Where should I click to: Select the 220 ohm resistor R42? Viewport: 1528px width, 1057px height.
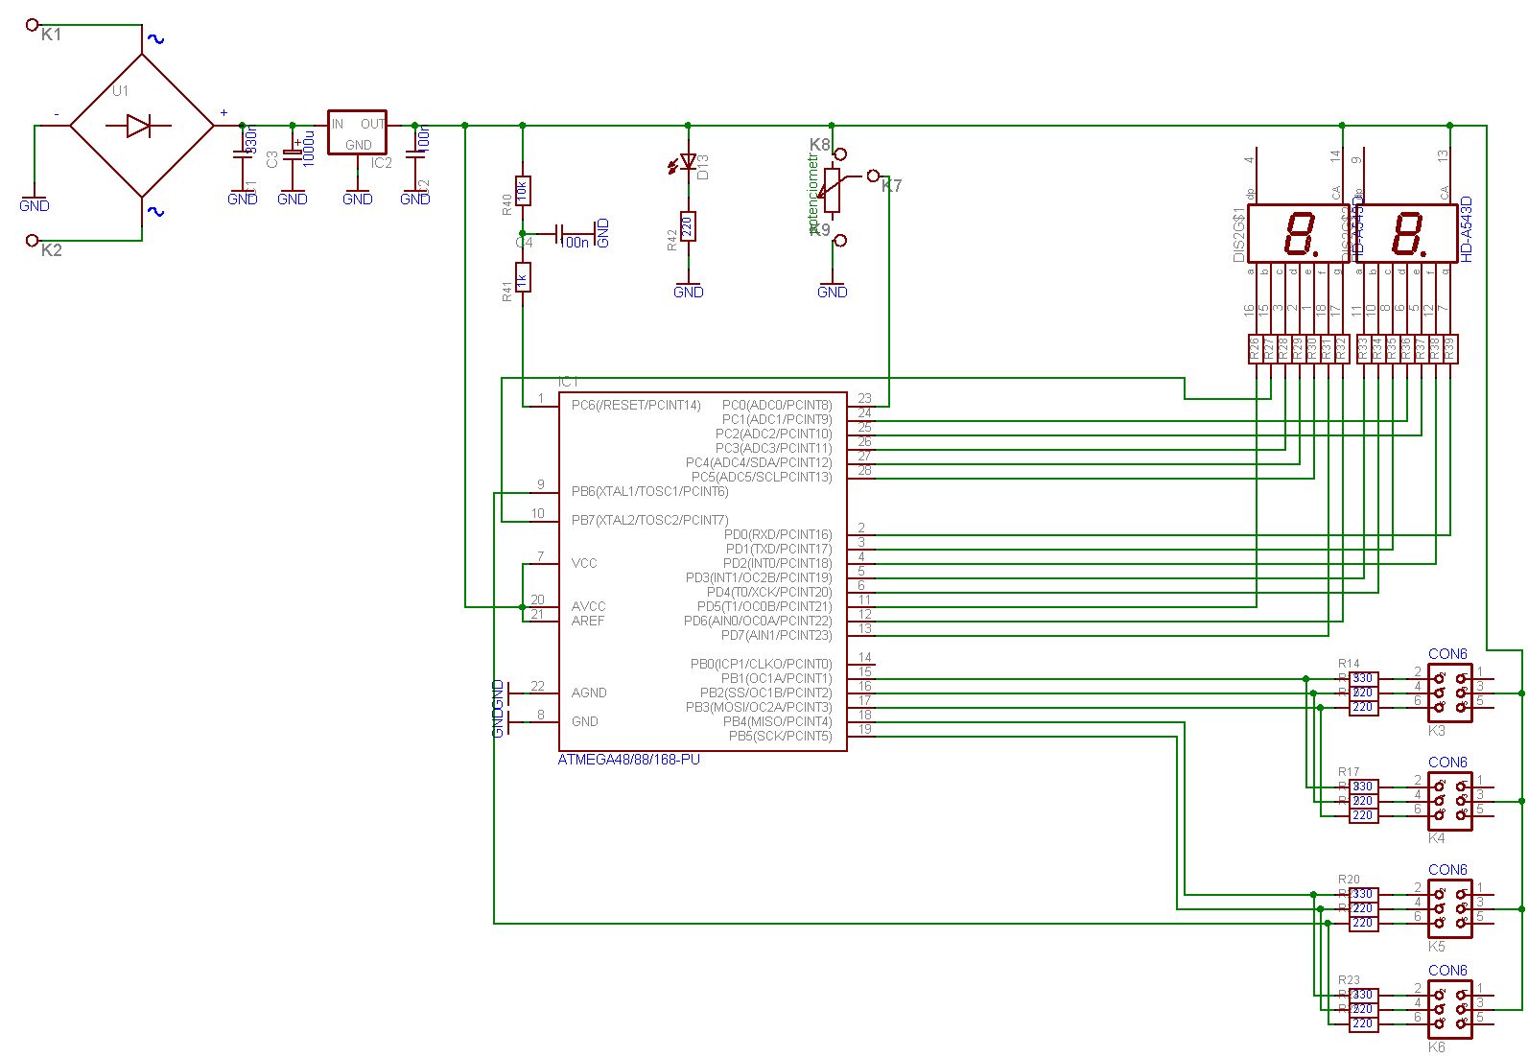(687, 226)
